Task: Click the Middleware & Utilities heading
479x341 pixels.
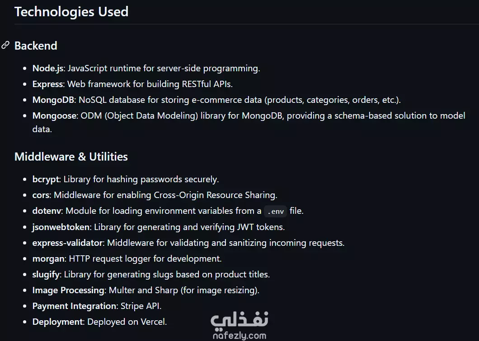Action: (71, 157)
